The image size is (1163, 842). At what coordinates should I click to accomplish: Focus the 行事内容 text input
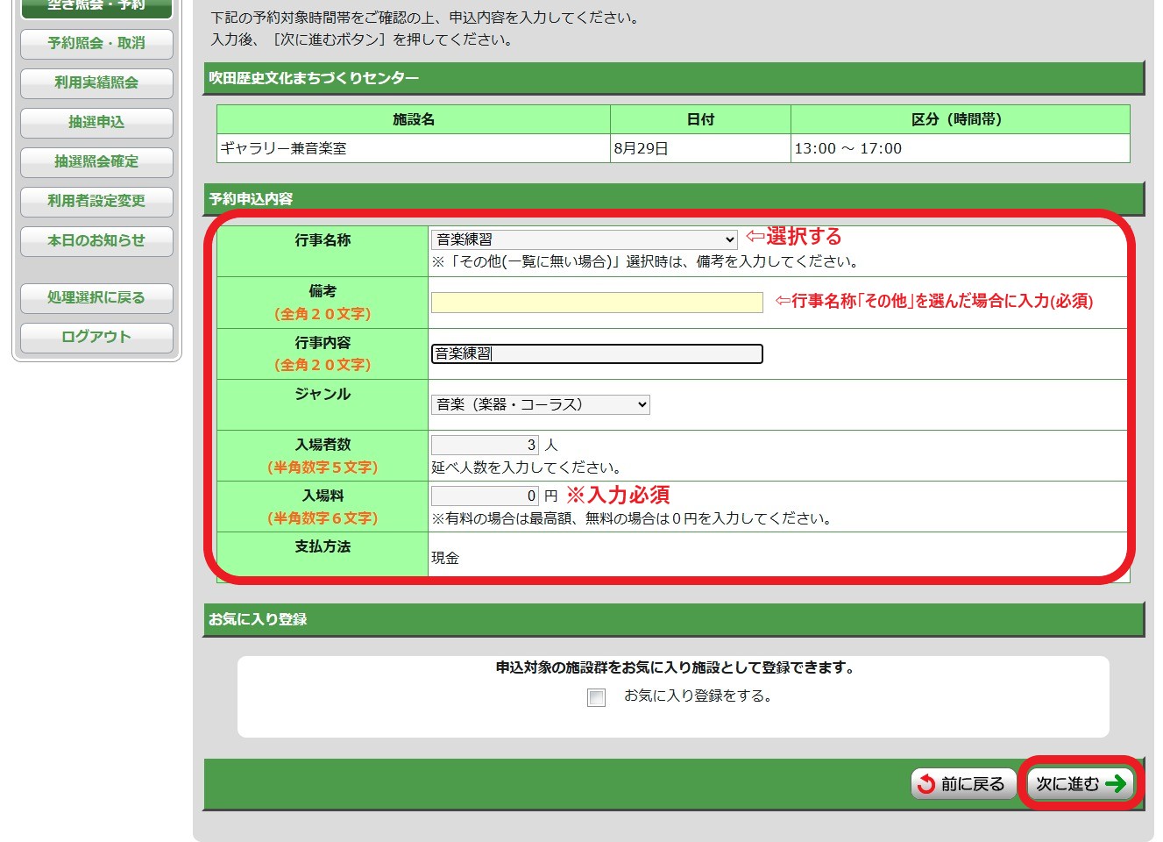pos(597,353)
